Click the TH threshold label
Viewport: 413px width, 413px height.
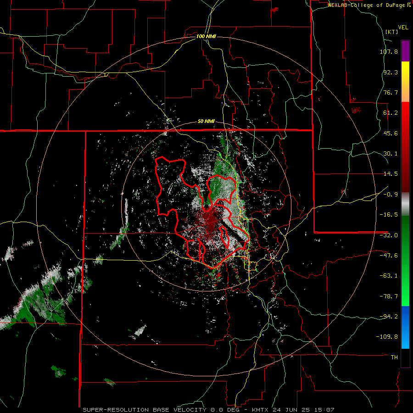tap(394, 357)
